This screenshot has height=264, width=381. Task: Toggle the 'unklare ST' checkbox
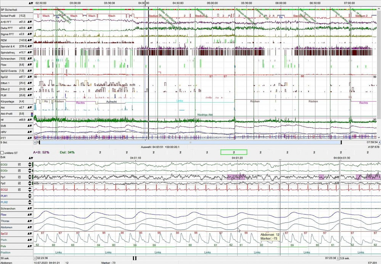point(2,153)
